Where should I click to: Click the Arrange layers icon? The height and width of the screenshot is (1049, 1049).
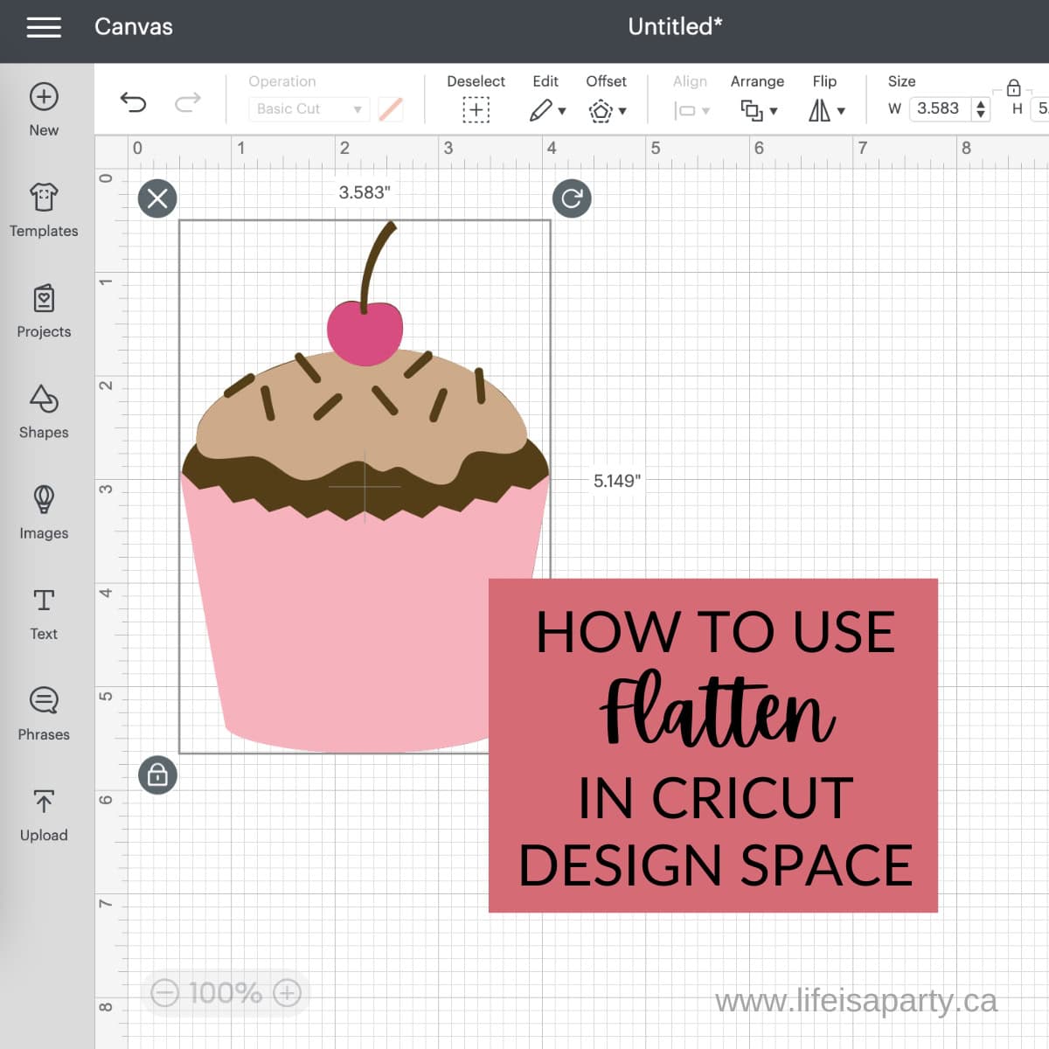point(751,110)
